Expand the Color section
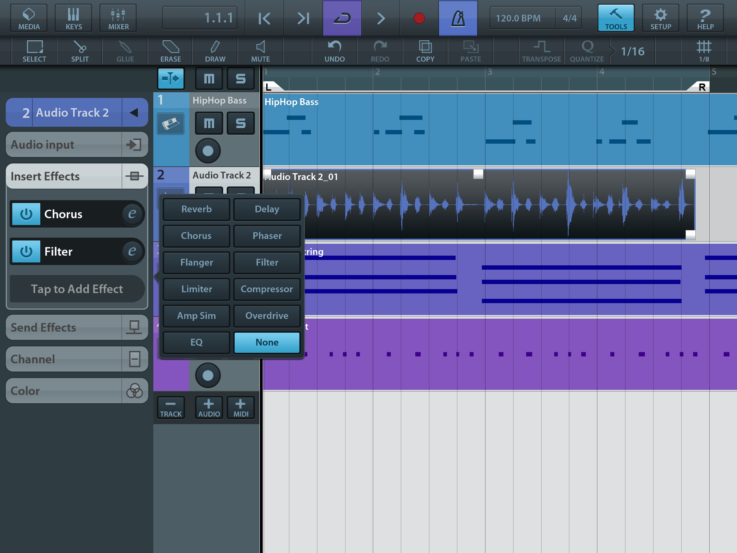 click(77, 391)
